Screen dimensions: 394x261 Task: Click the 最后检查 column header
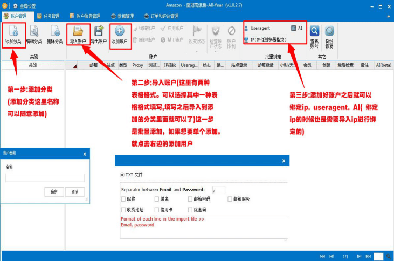tap(345, 65)
